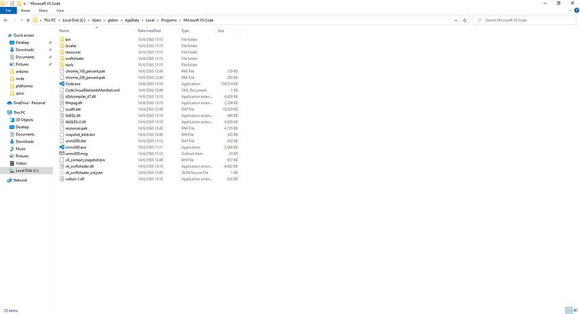
Task: Open pinned Downloads under Quick access
Action: pos(24,50)
